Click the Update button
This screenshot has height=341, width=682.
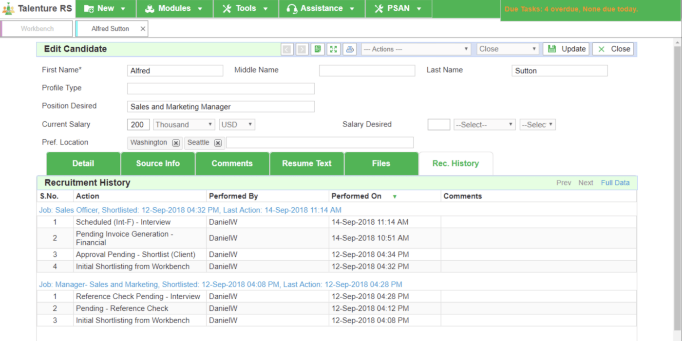click(x=566, y=49)
